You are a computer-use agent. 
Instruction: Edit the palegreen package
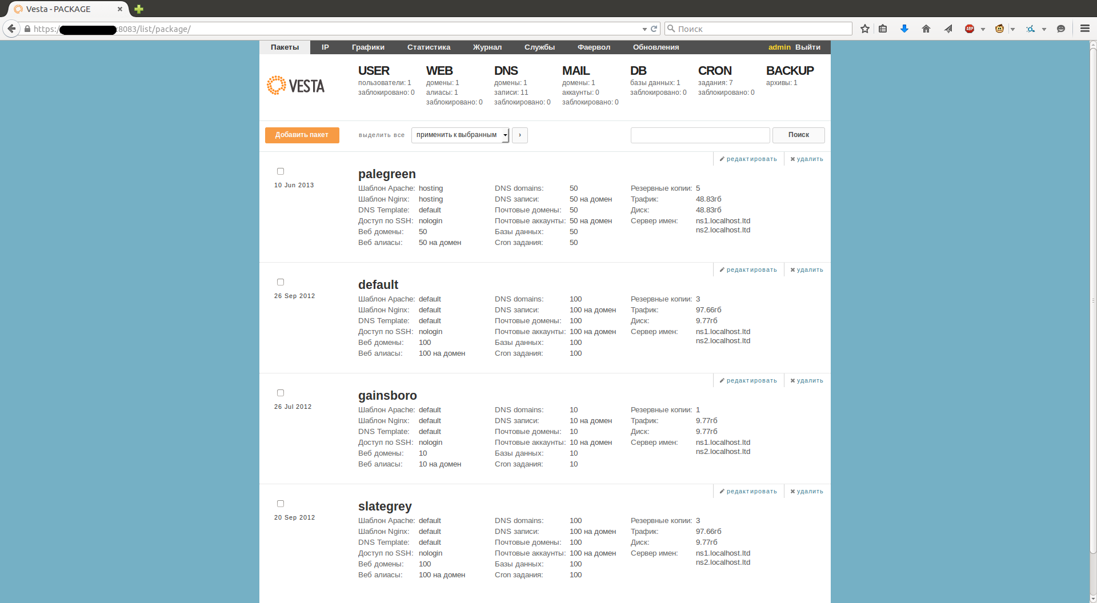click(x=748, y=159)
